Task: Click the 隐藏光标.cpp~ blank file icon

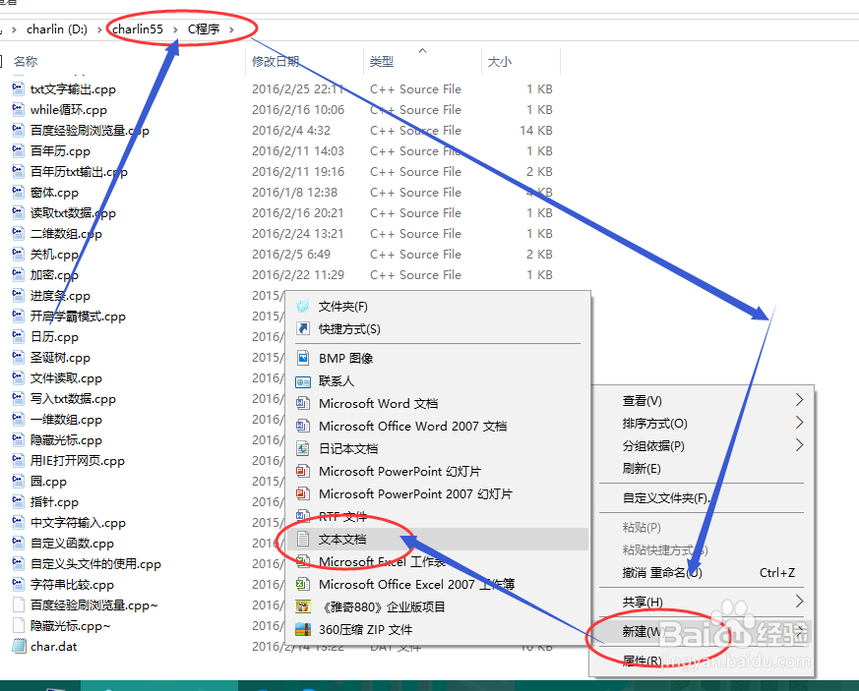Action: tap(18, 625)
